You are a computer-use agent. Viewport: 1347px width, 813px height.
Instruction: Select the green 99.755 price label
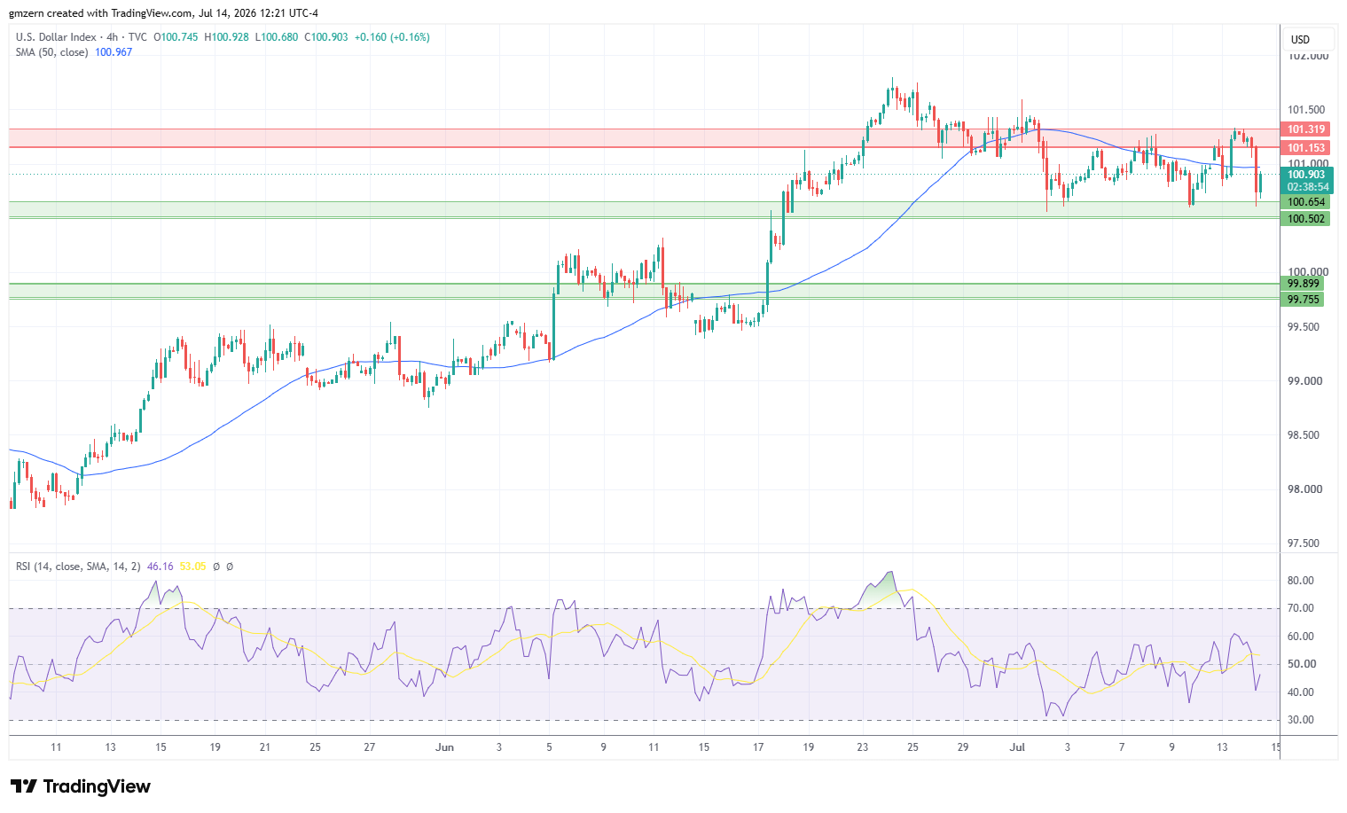click(1304, 300)
